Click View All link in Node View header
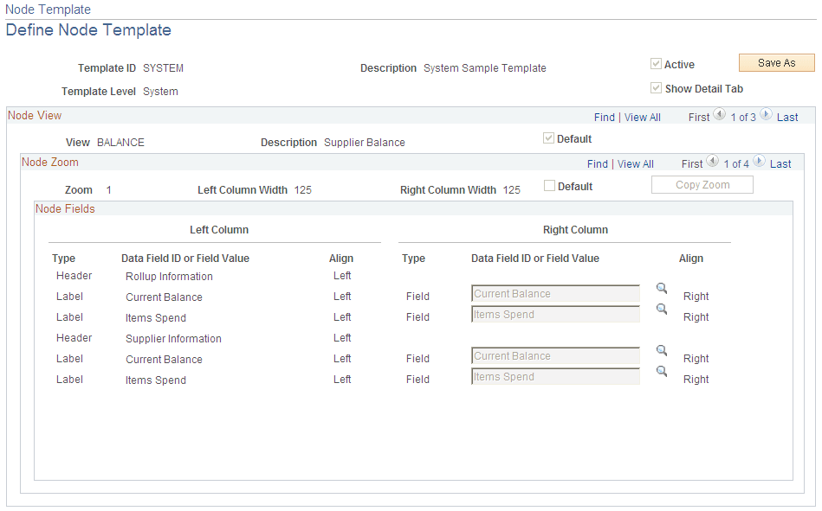 [x=643, y=118]
